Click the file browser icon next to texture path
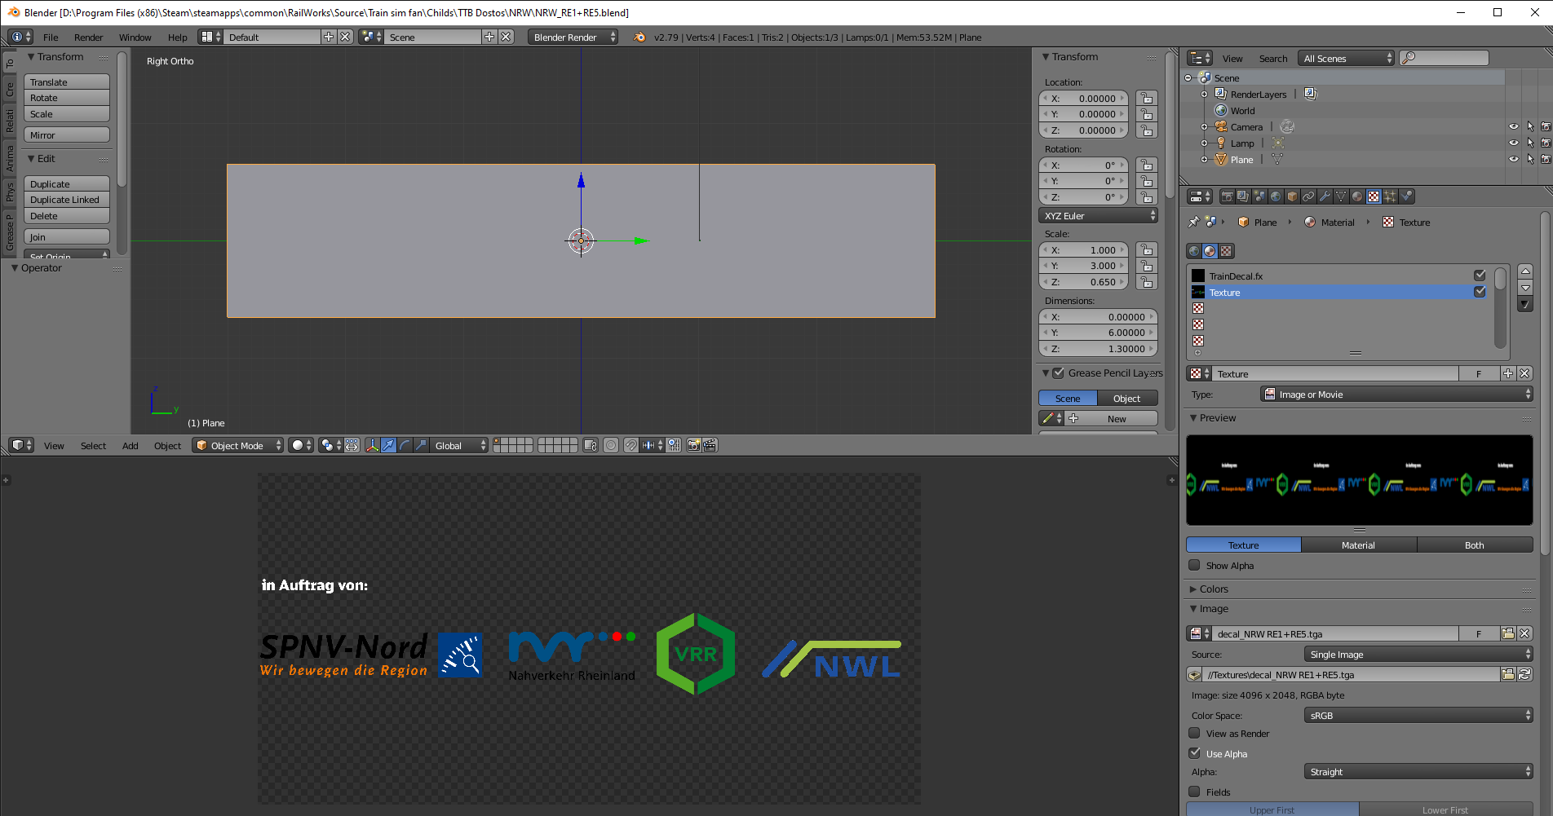This screenshot has height=816, width=1553. (x=1508, y=674)
